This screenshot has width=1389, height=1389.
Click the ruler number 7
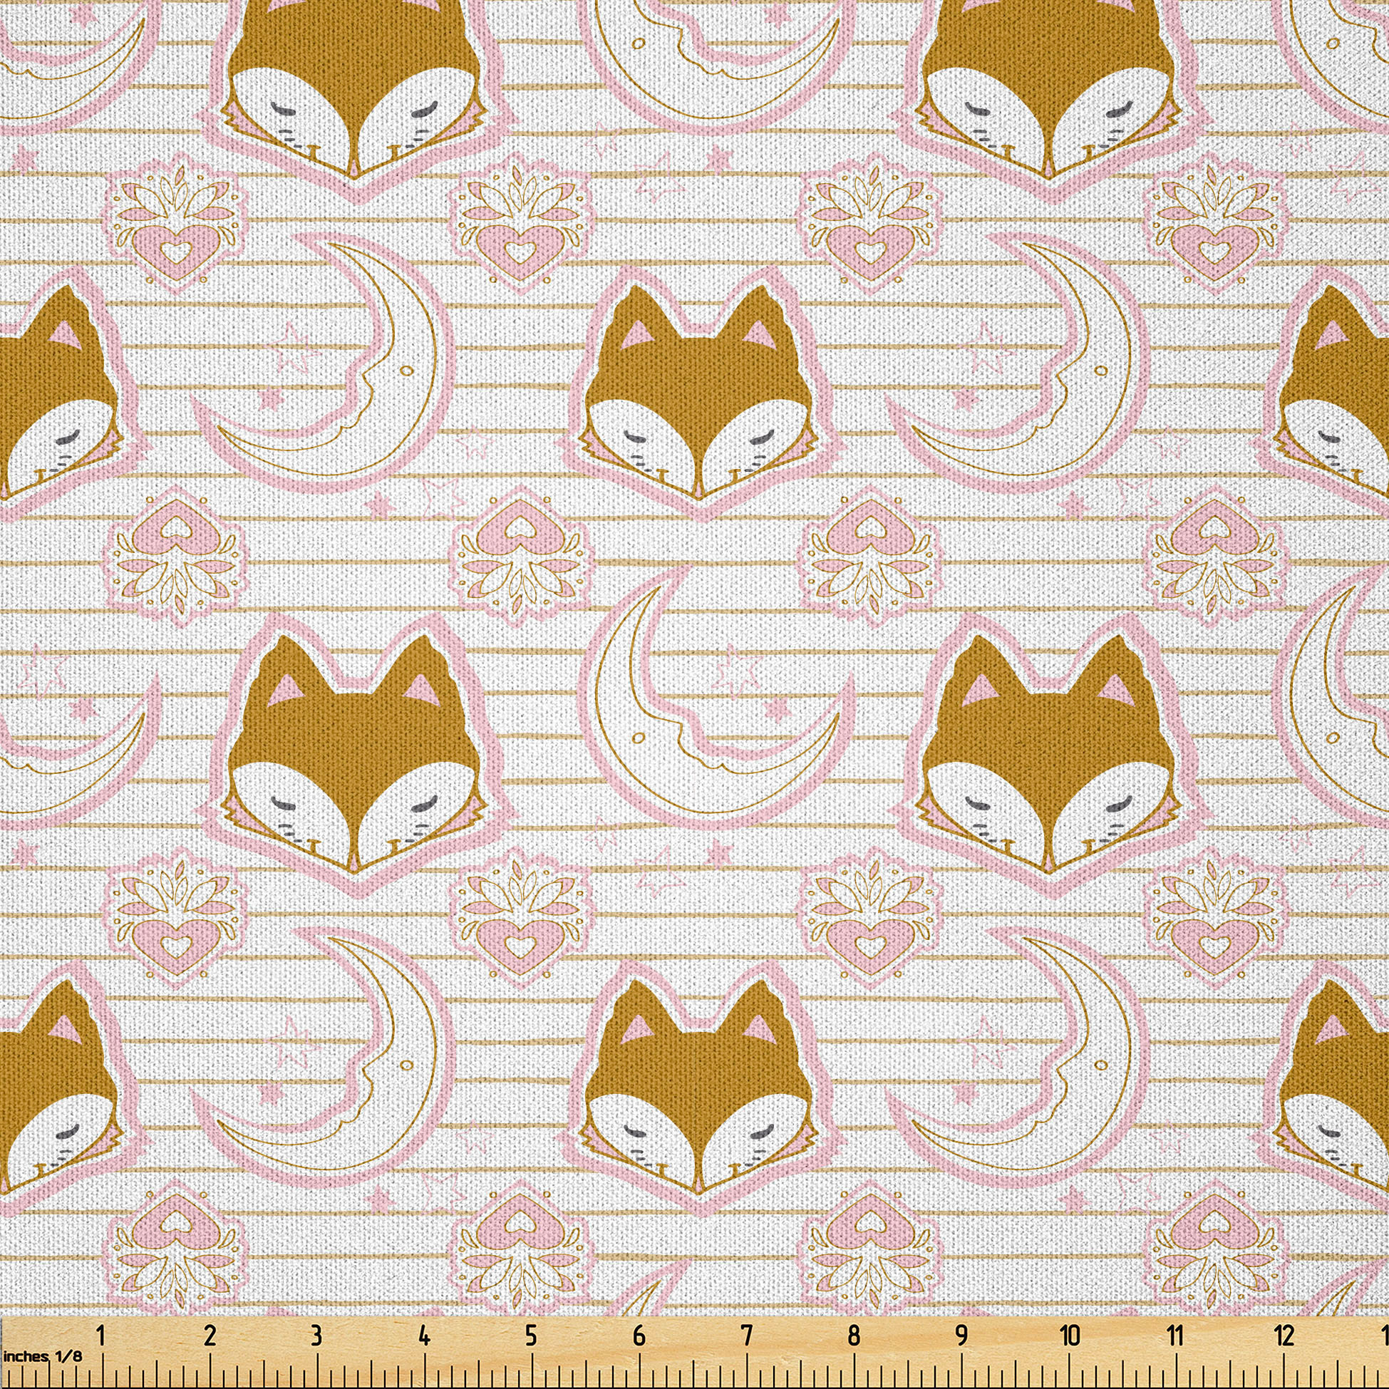(x=746, y=1336)
